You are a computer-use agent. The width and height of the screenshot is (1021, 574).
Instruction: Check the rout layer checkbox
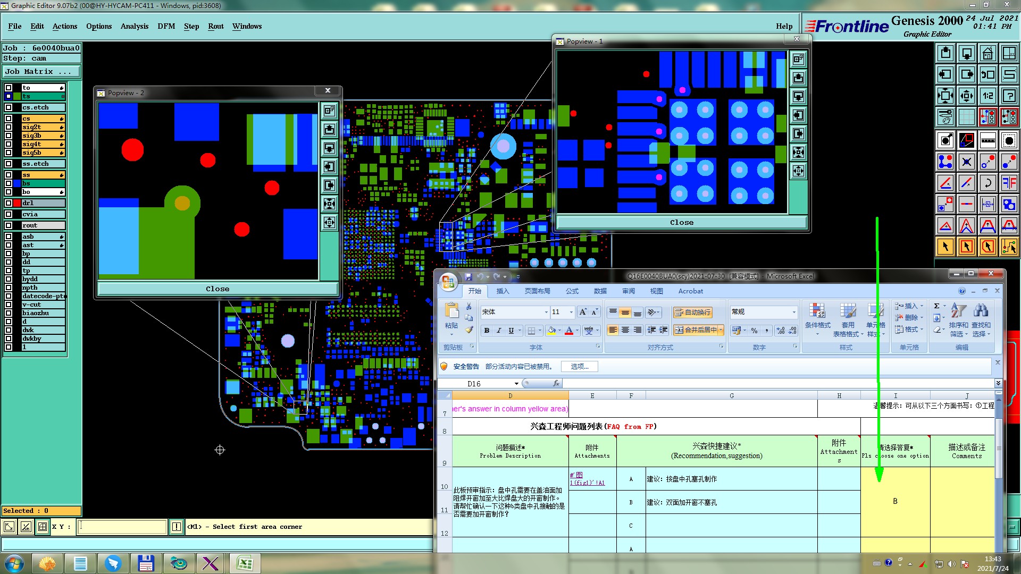(9, 225)
